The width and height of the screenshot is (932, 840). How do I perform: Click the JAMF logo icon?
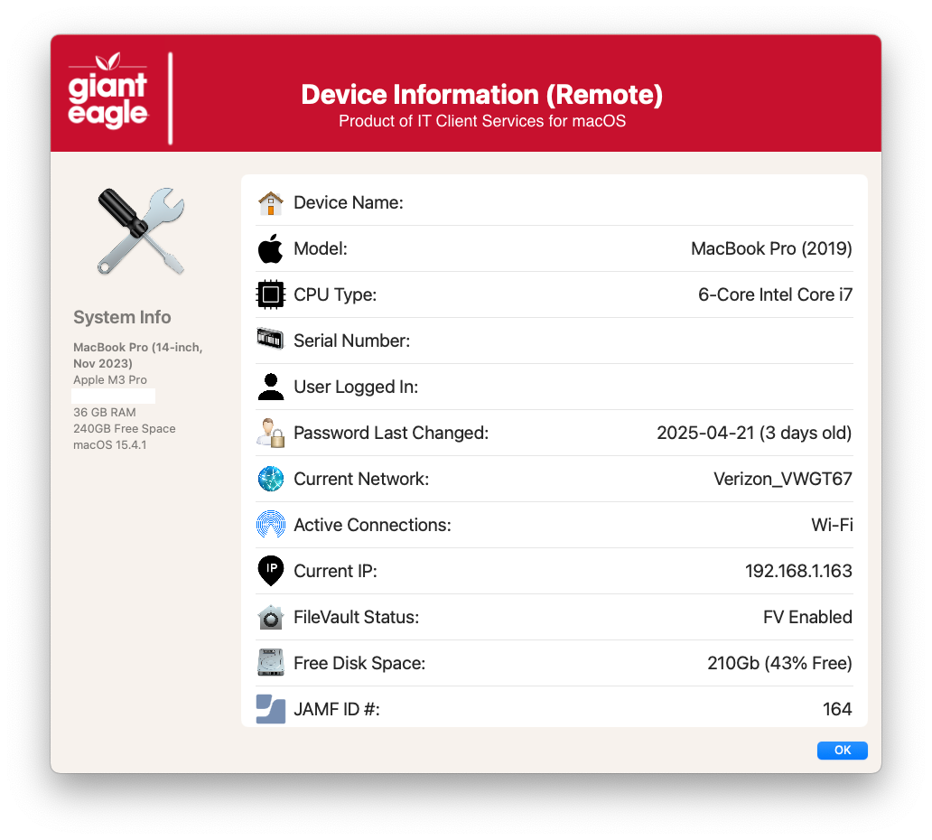coord(270,709)
